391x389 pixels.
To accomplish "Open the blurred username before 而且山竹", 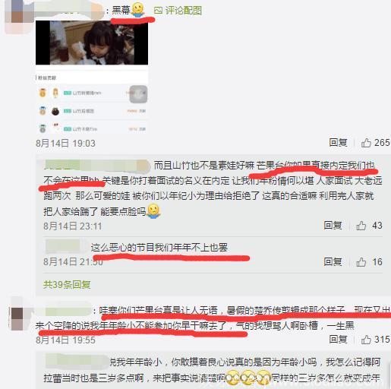I will 97,165.
